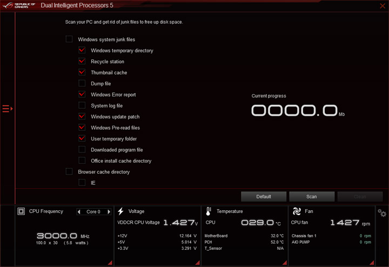
Task: Click the 3000.0 MHz frequency readout
Action: (x=63, y=236)
